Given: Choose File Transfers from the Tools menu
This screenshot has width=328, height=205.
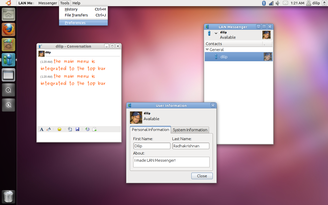Looking at the screenshot, I should (x=83, y=15).
